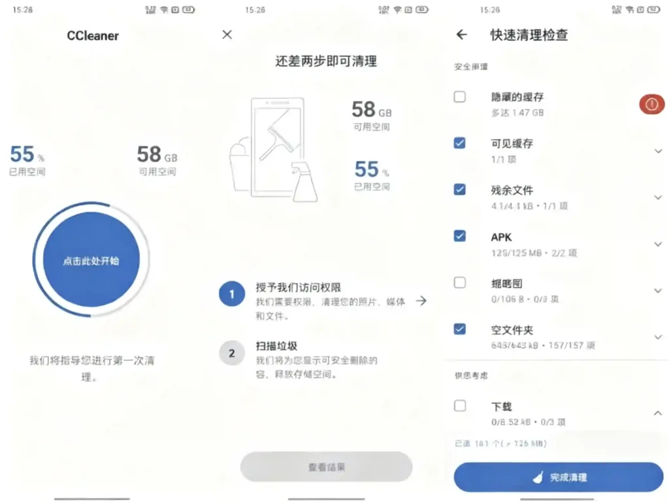Tap the red warning icon beside 隐藏的缓存
The height and width of the screenshot is (502, 669).
pyautogui.click(x=651, y=104)
